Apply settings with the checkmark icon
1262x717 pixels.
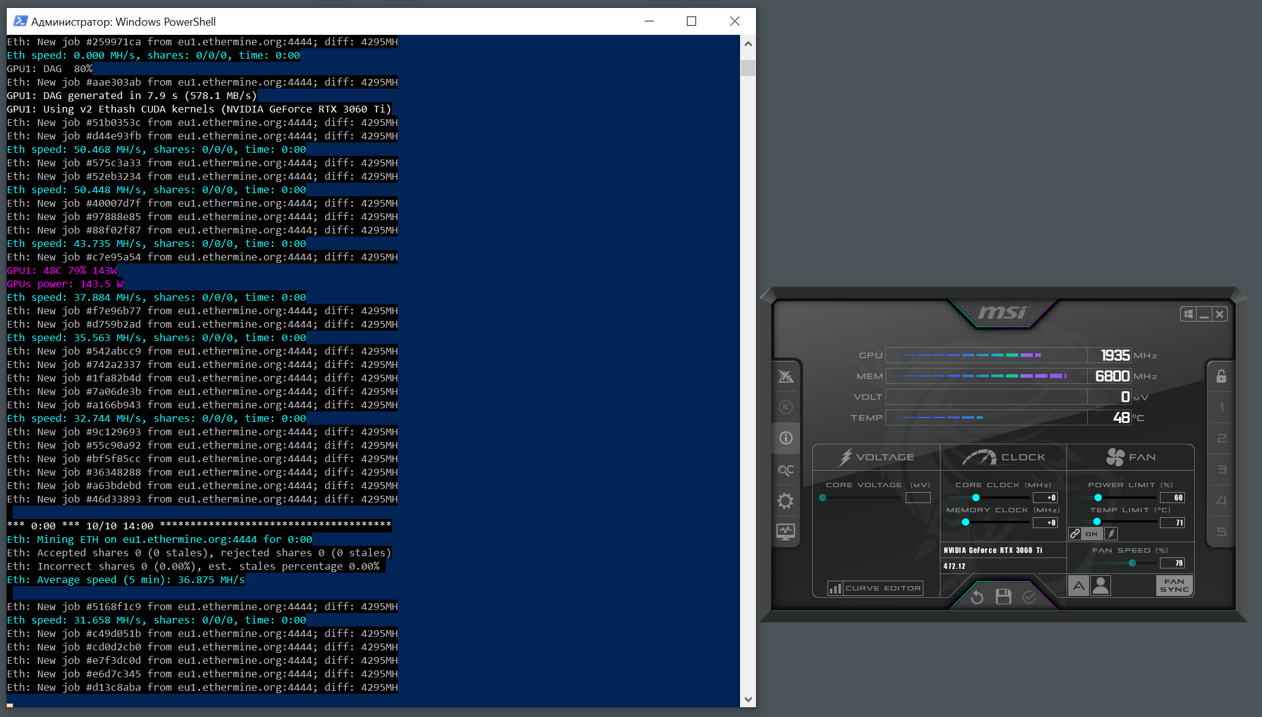pos(1030,597)
